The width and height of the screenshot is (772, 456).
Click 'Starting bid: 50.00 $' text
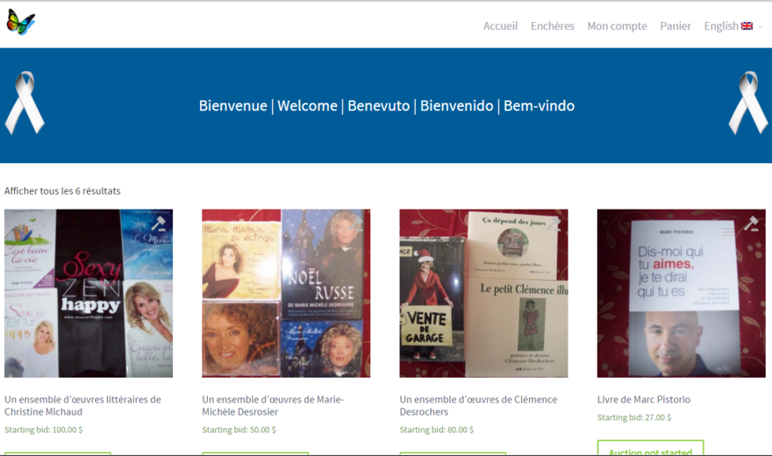pyautogui.click(x=239, y=430)
